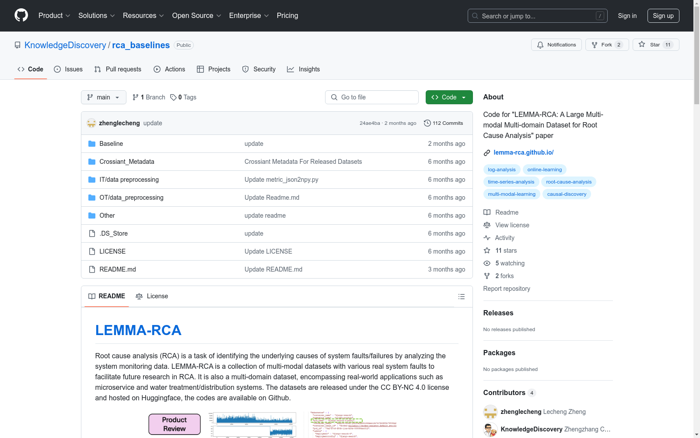
Task: Switch to the Code tab
Action: coord(31,69)
